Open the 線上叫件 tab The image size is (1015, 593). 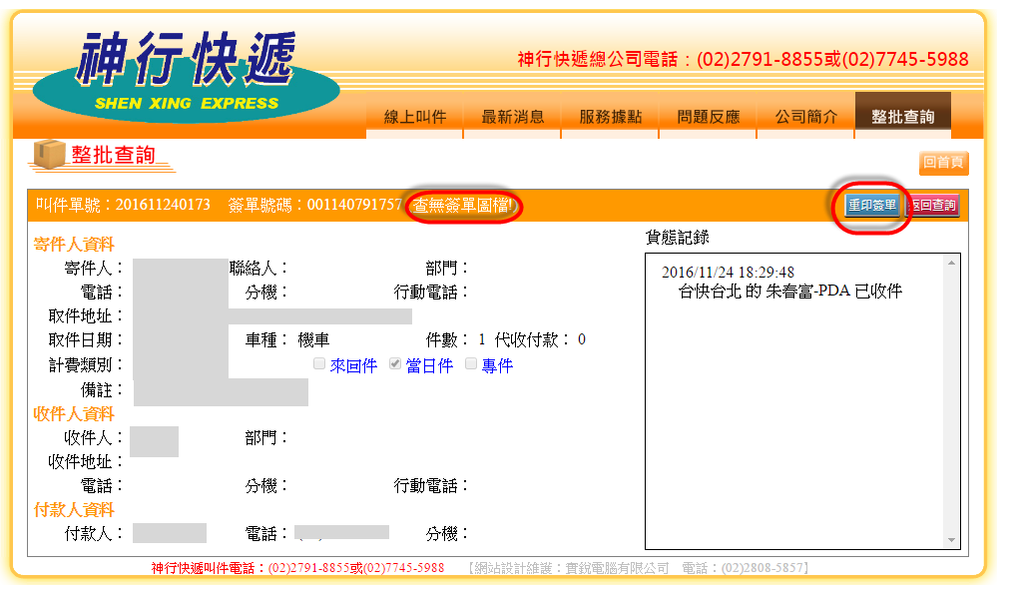click(415, 117)
